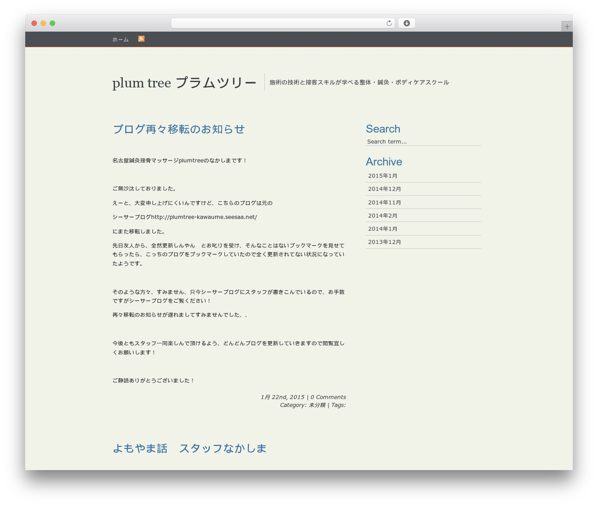Maximize the window with the green button
598x506 pixels.
[x=52, y=23]
